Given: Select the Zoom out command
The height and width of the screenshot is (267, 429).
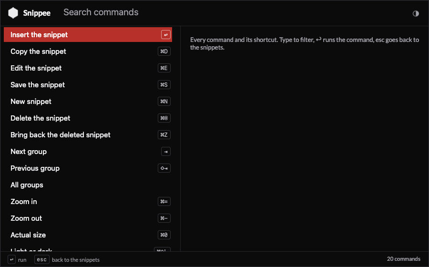Looking at the screenshot, I should click(x=88, y=218).
